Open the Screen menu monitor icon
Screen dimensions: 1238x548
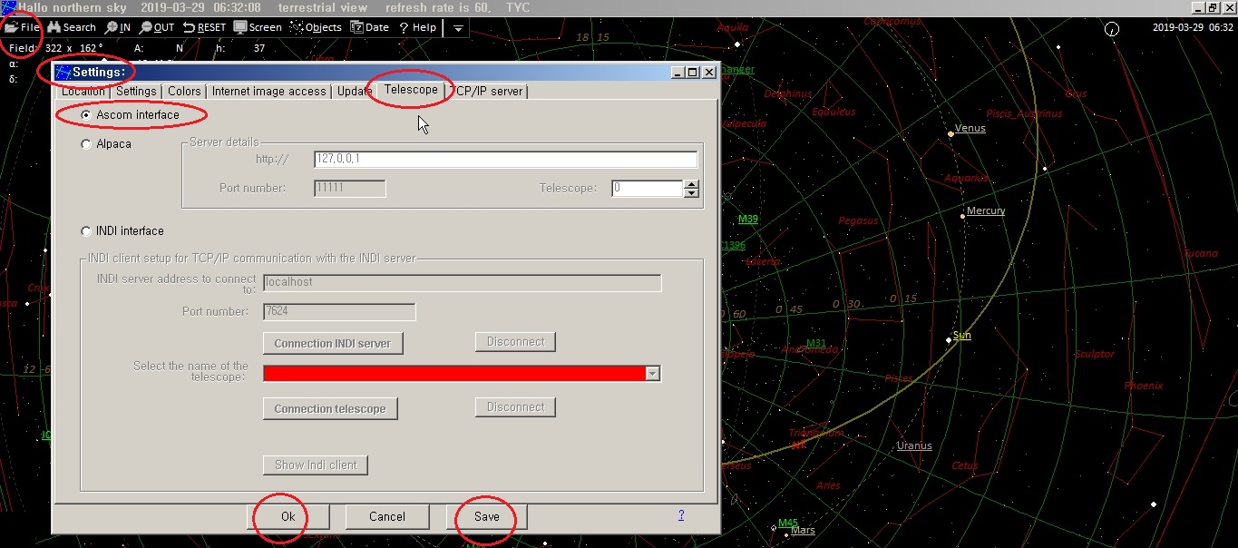[258, 27]
